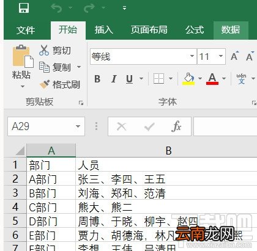Open the font name dropdown list
The height and width of the screenshot is (251, 257).
tap(192, 56)
